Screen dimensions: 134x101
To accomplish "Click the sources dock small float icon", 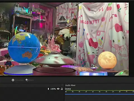I will coord(62,85).
